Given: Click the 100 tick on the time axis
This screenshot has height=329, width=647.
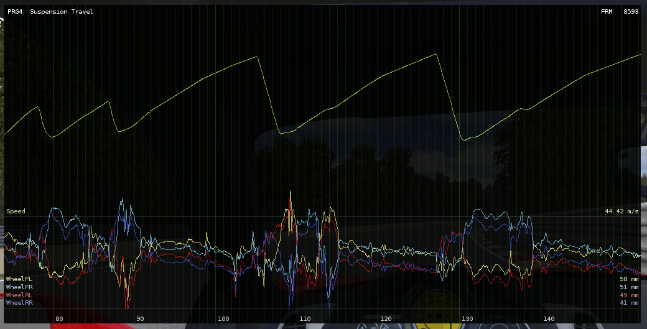Looking at the screenshot, I should [223, 318].
